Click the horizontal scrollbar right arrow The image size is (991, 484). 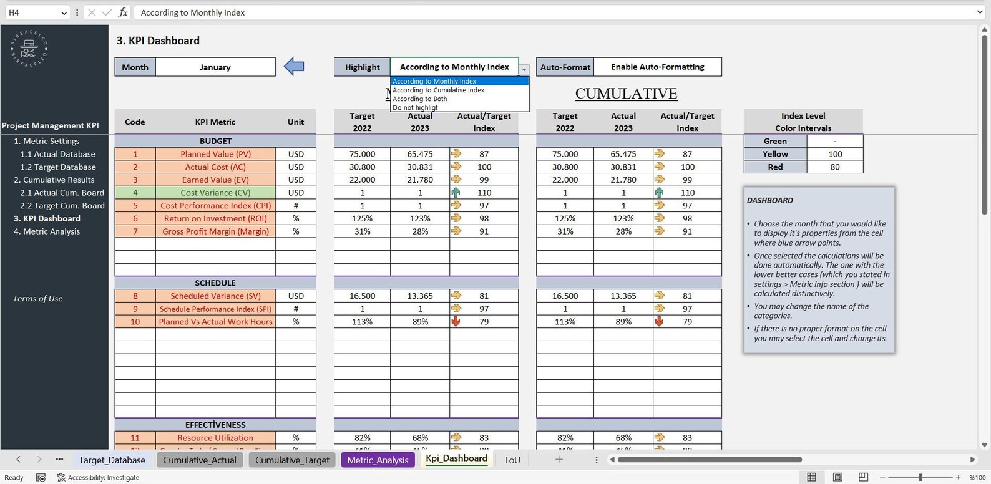972,460
